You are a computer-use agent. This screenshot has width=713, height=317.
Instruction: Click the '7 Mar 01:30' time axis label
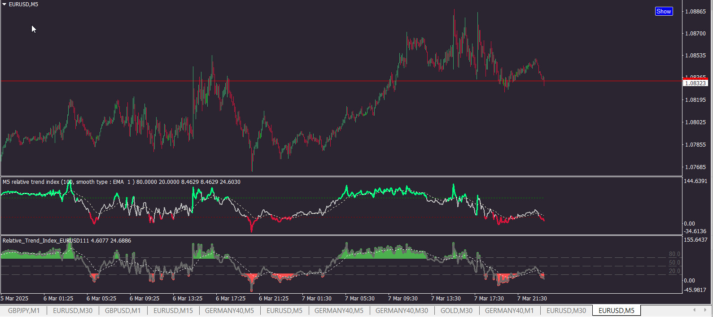(x=317, y=299)
